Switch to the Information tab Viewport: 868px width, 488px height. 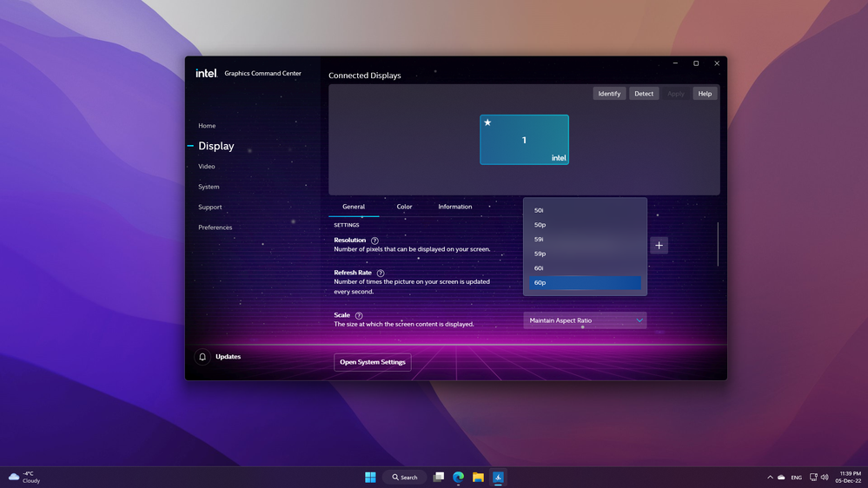(x=455, y=207)
